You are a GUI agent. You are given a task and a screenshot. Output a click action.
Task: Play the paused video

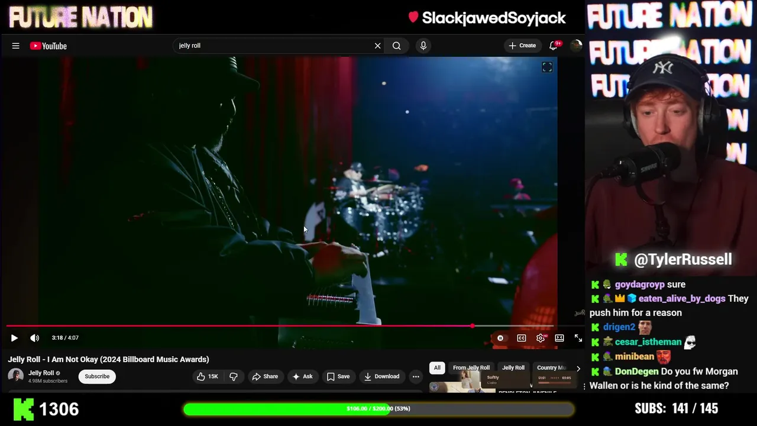point(14,338)
